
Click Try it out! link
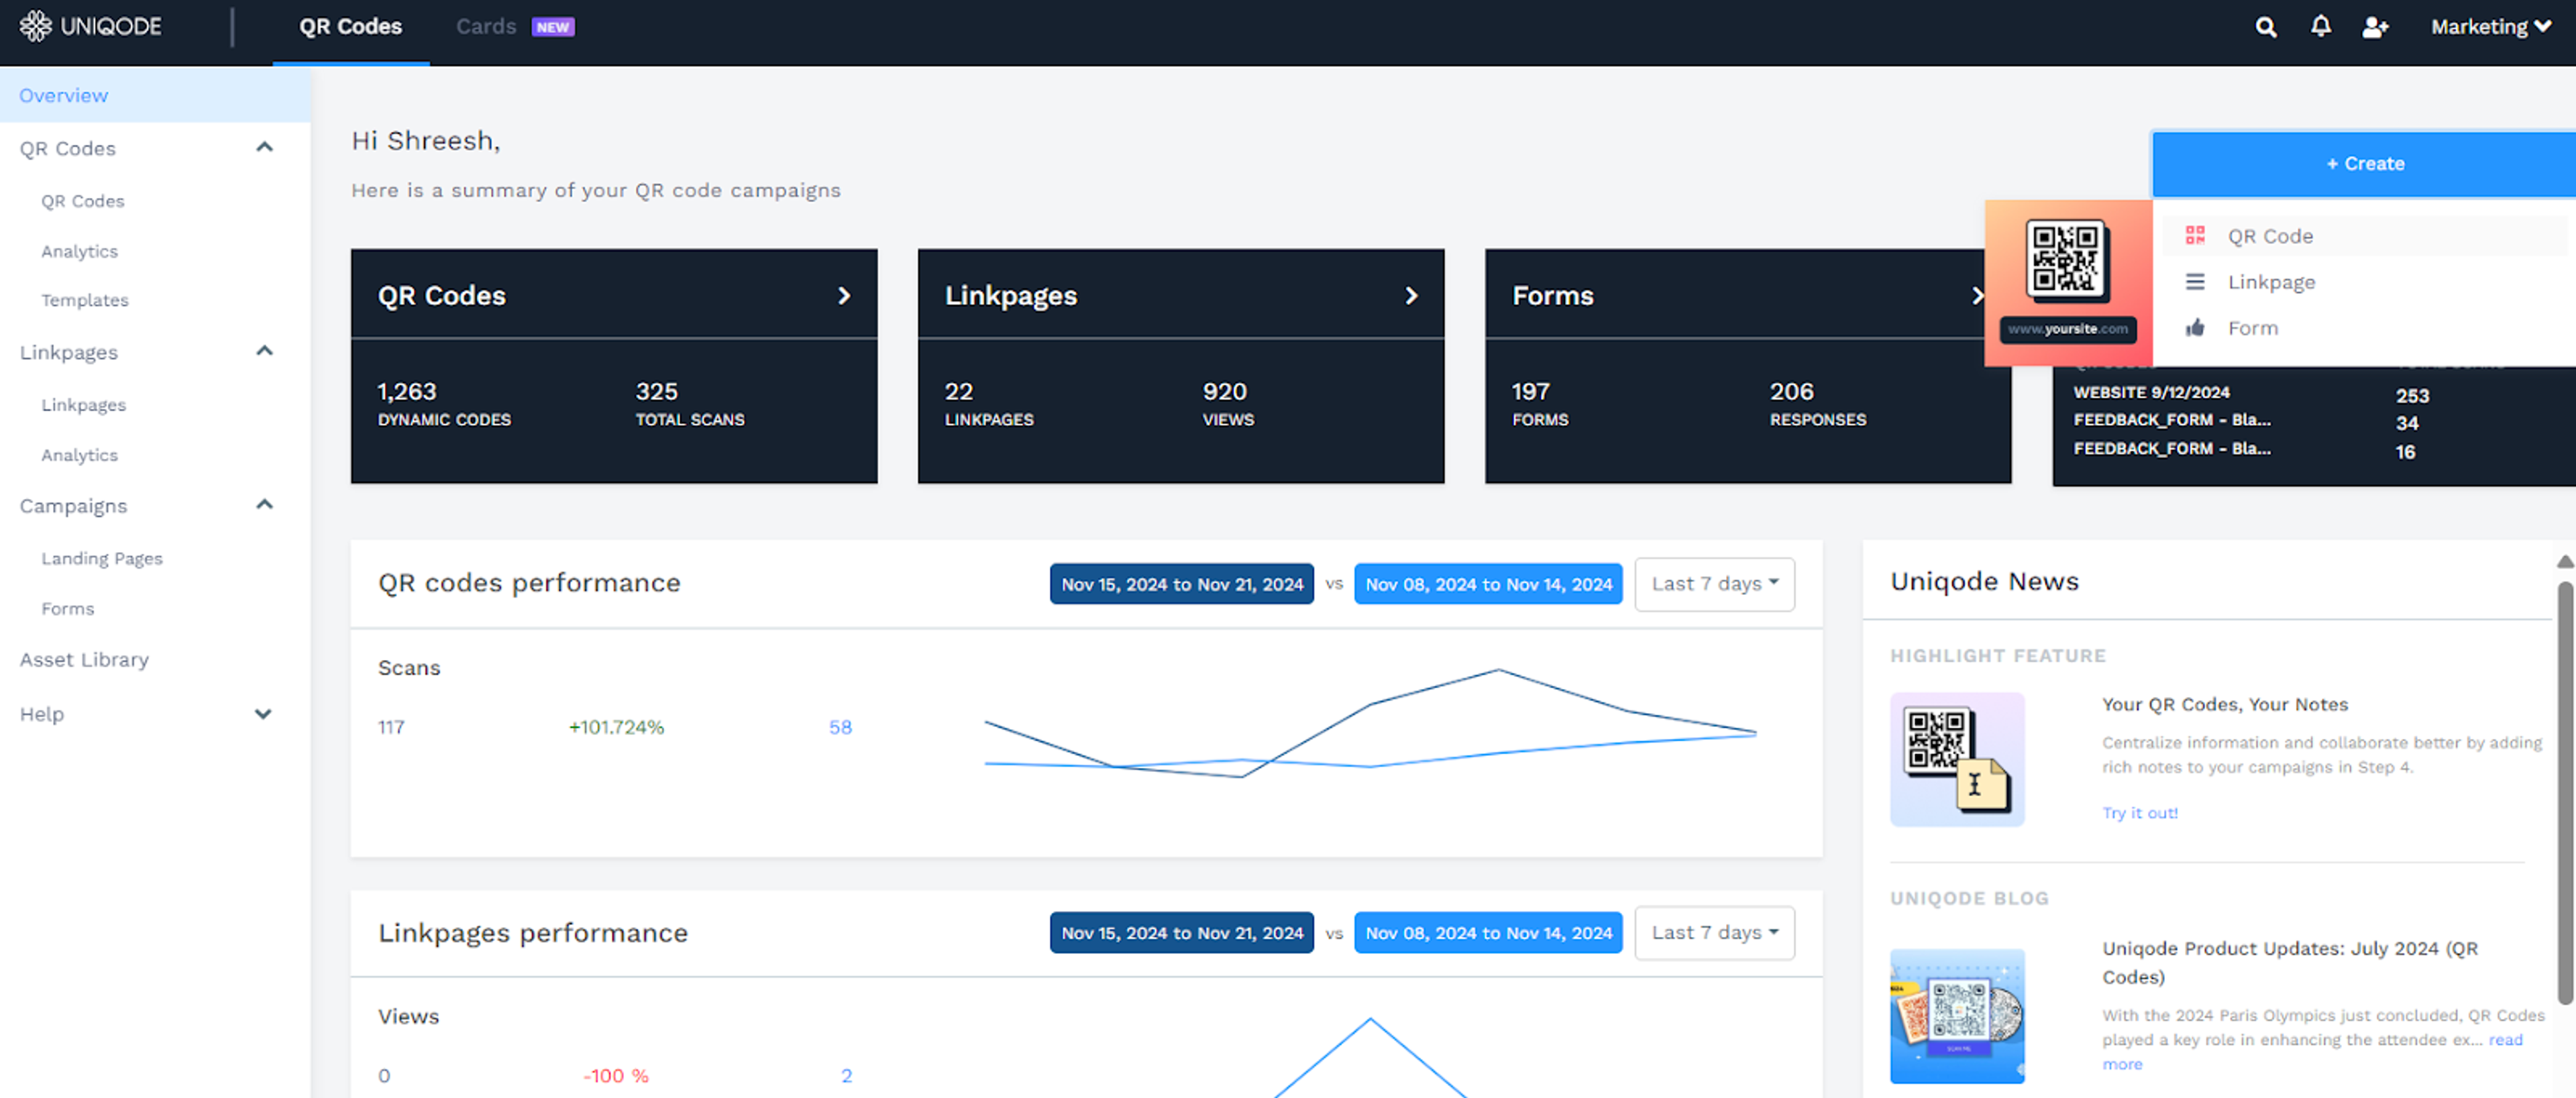point(2139,813)
